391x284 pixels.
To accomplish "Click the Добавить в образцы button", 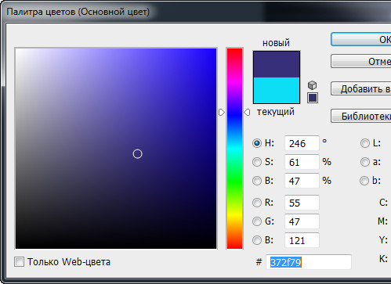I will click(361, 88).
